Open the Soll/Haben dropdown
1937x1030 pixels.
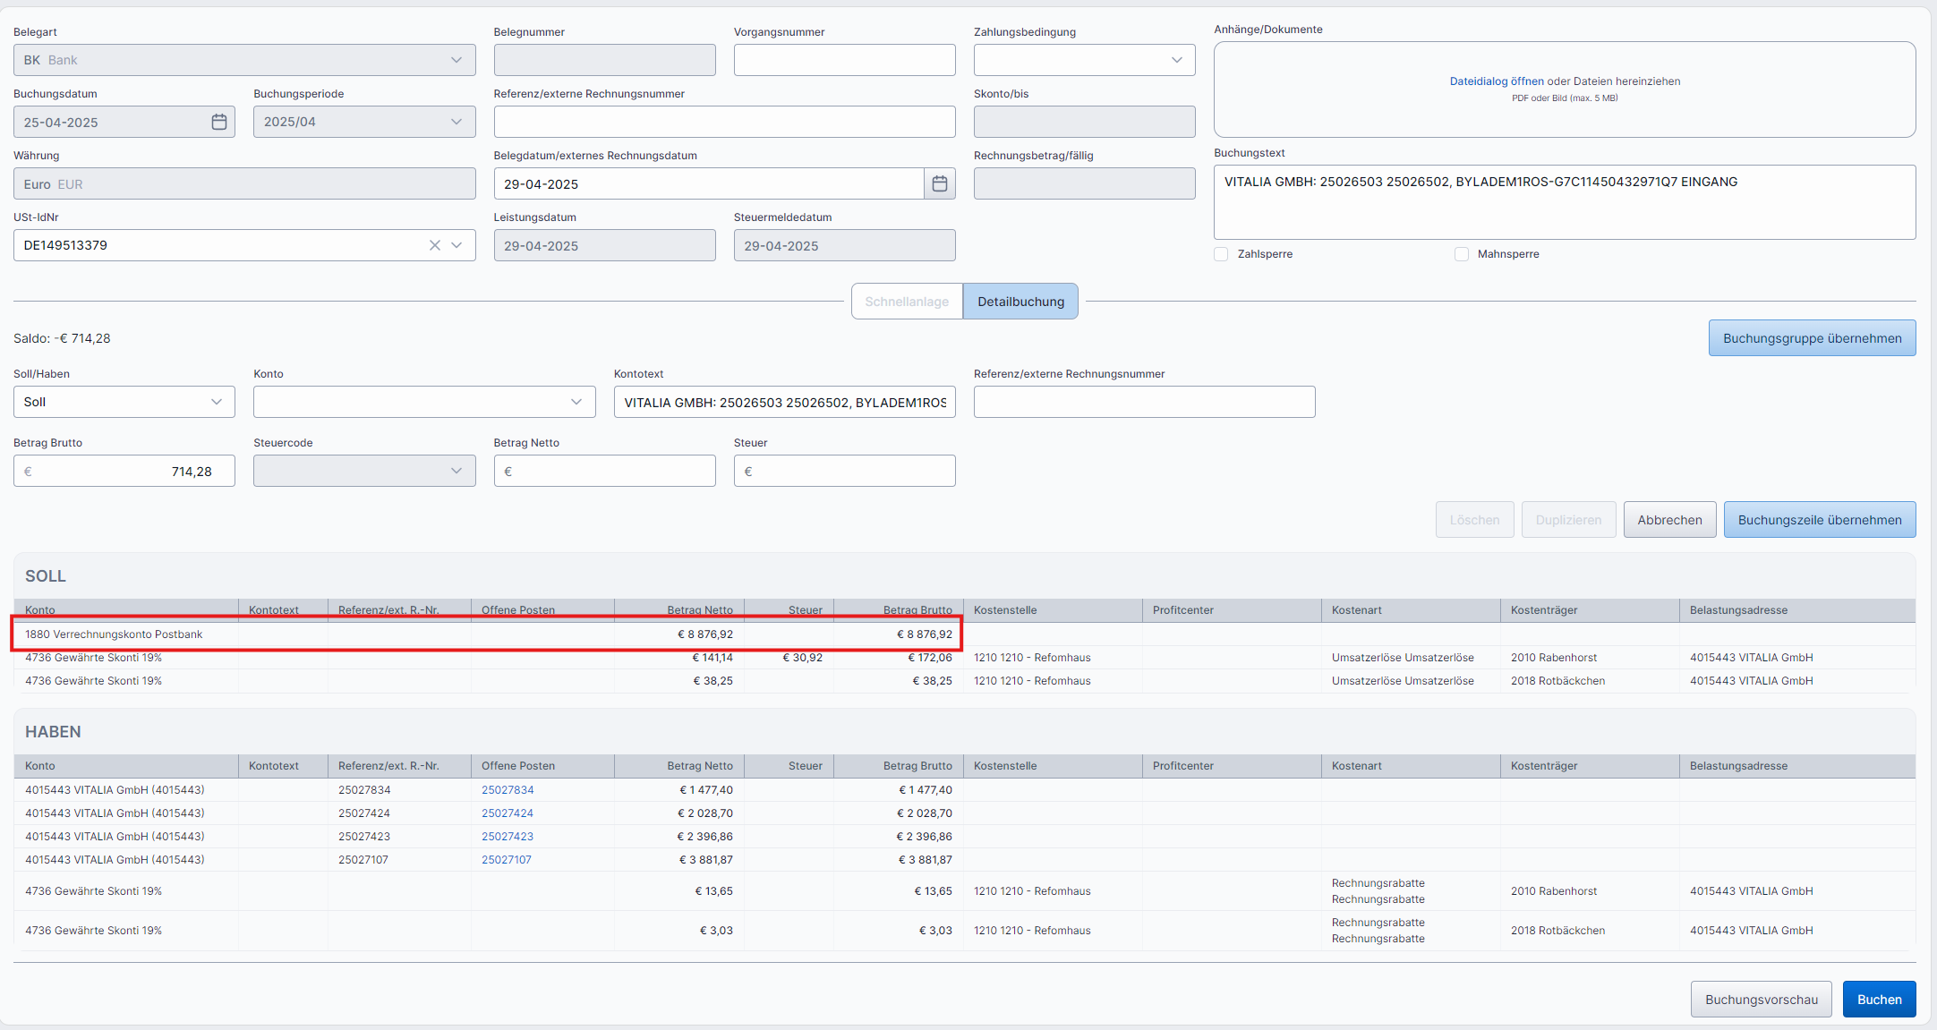tap(124, 402)
